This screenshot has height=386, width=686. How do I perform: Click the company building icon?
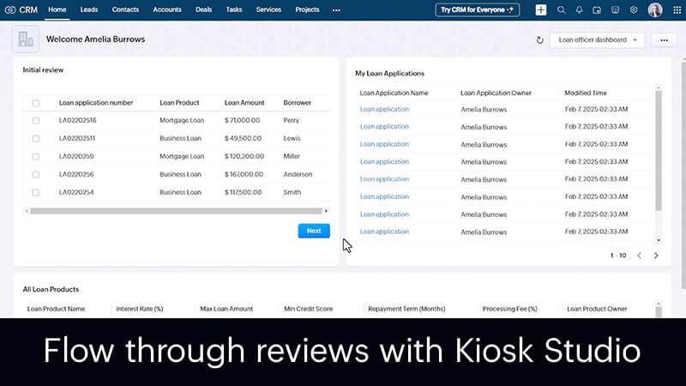26,39
